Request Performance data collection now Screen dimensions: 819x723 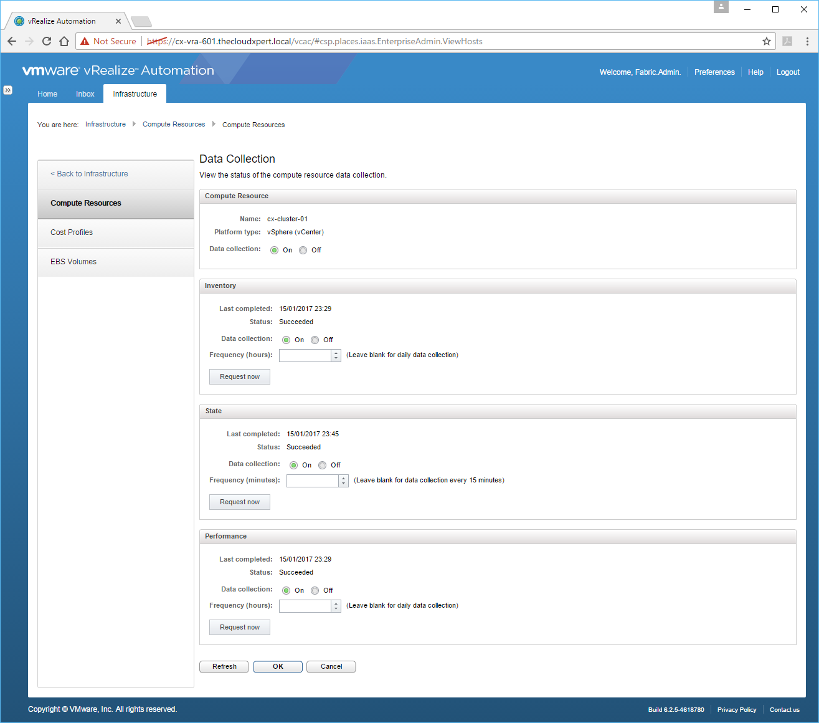(x=240, y=628)
